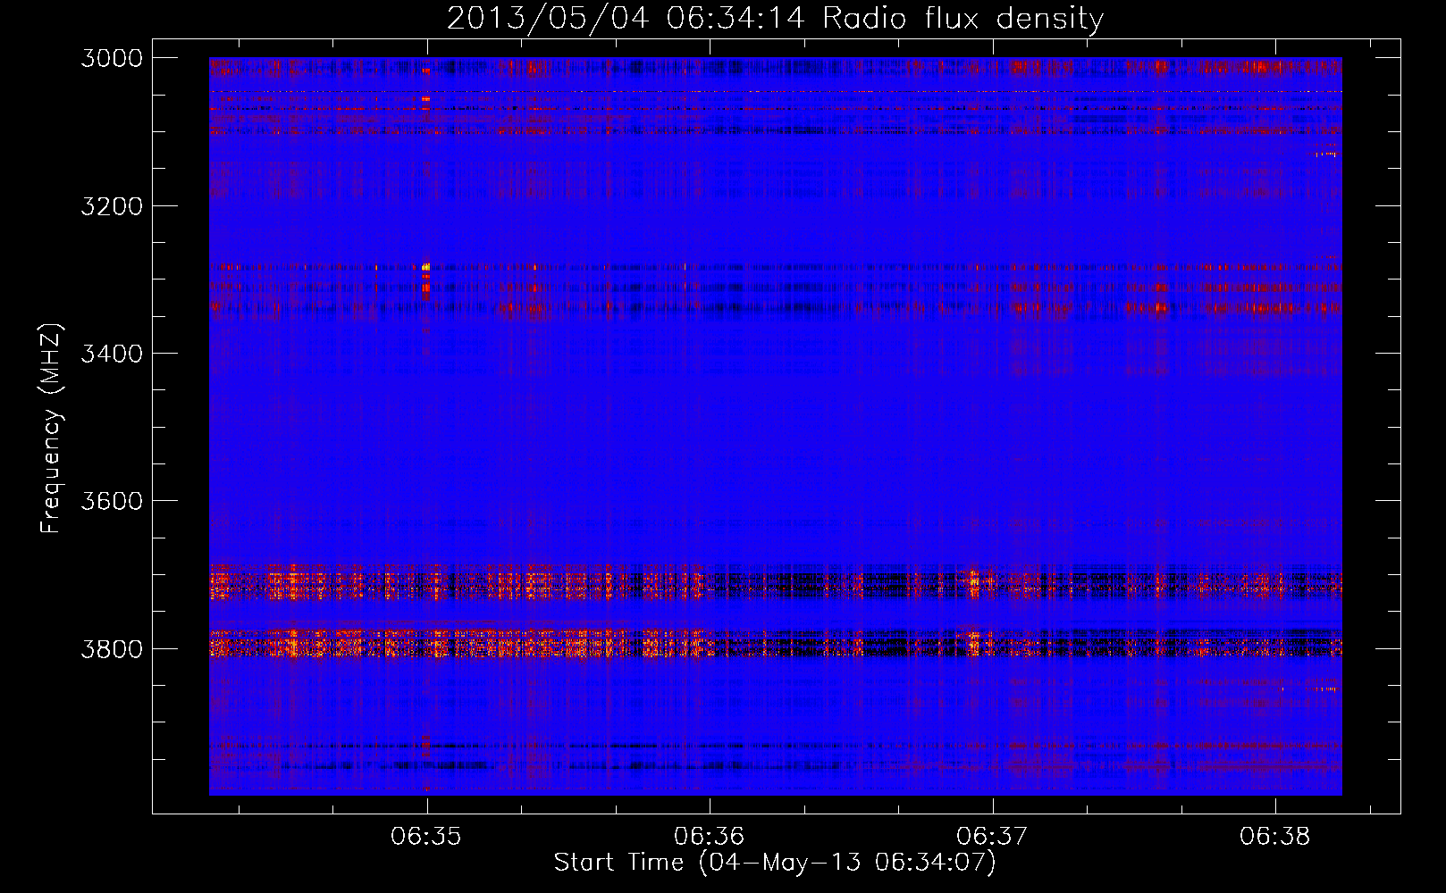The height and width of the screenshot is (893, 1446).
Task: Select the 3000 frequency tick label
Action: (x=112, y=58)
